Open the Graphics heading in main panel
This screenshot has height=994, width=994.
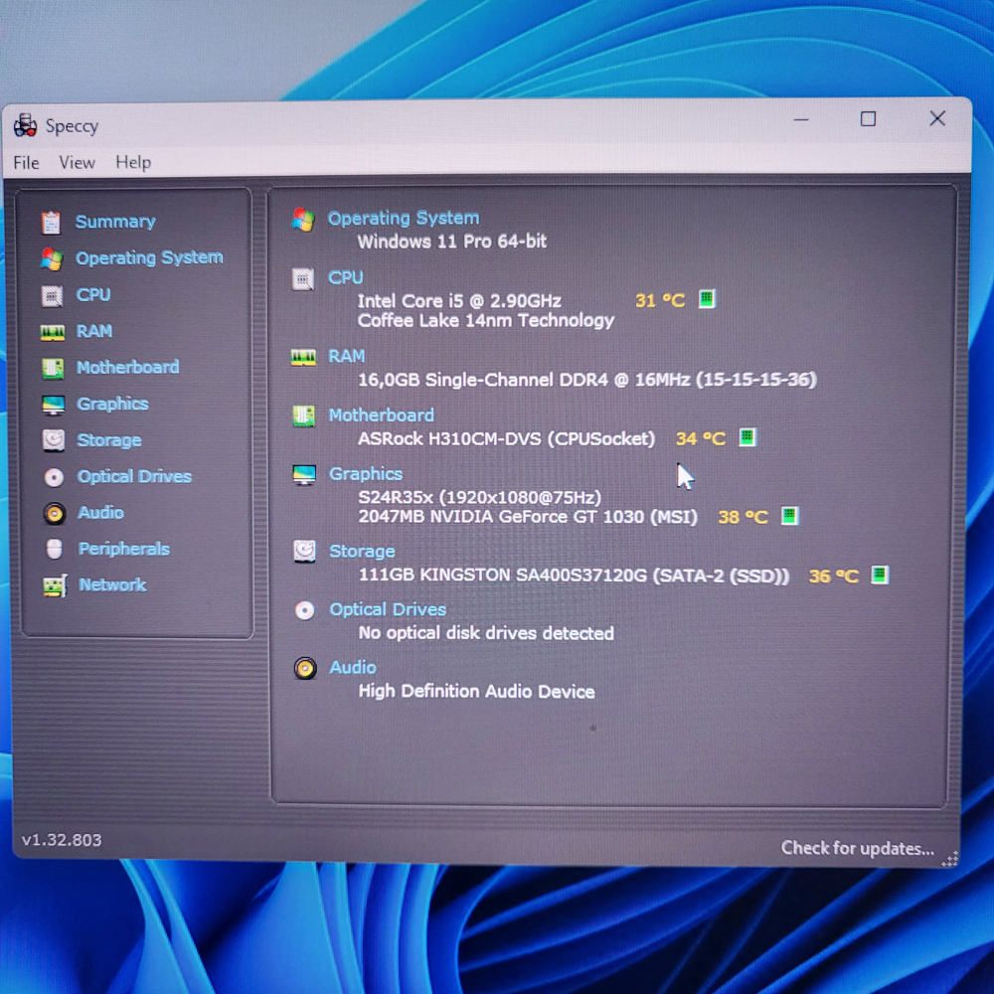(x=366, y=474)
